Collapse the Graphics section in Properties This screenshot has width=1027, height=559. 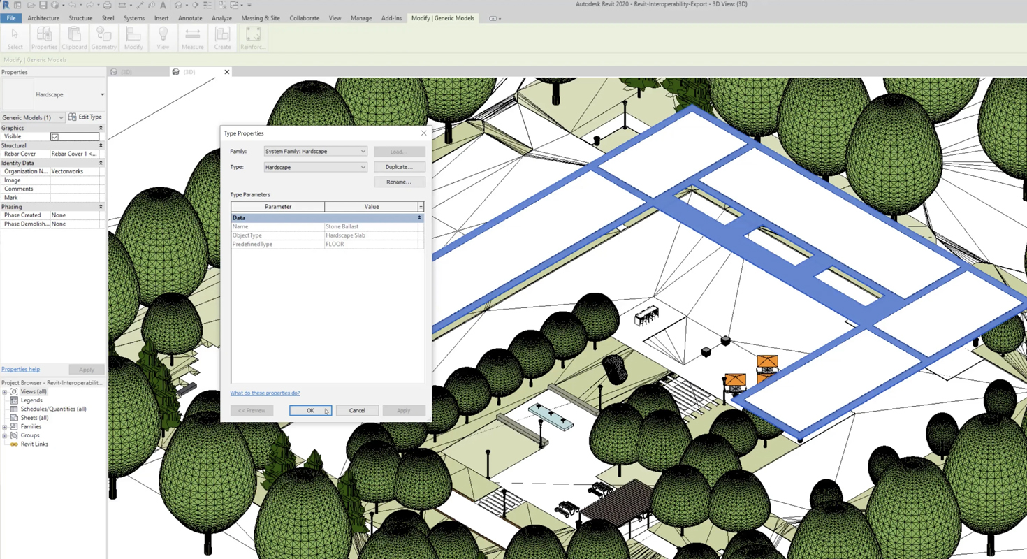click(x=101, y=128)
